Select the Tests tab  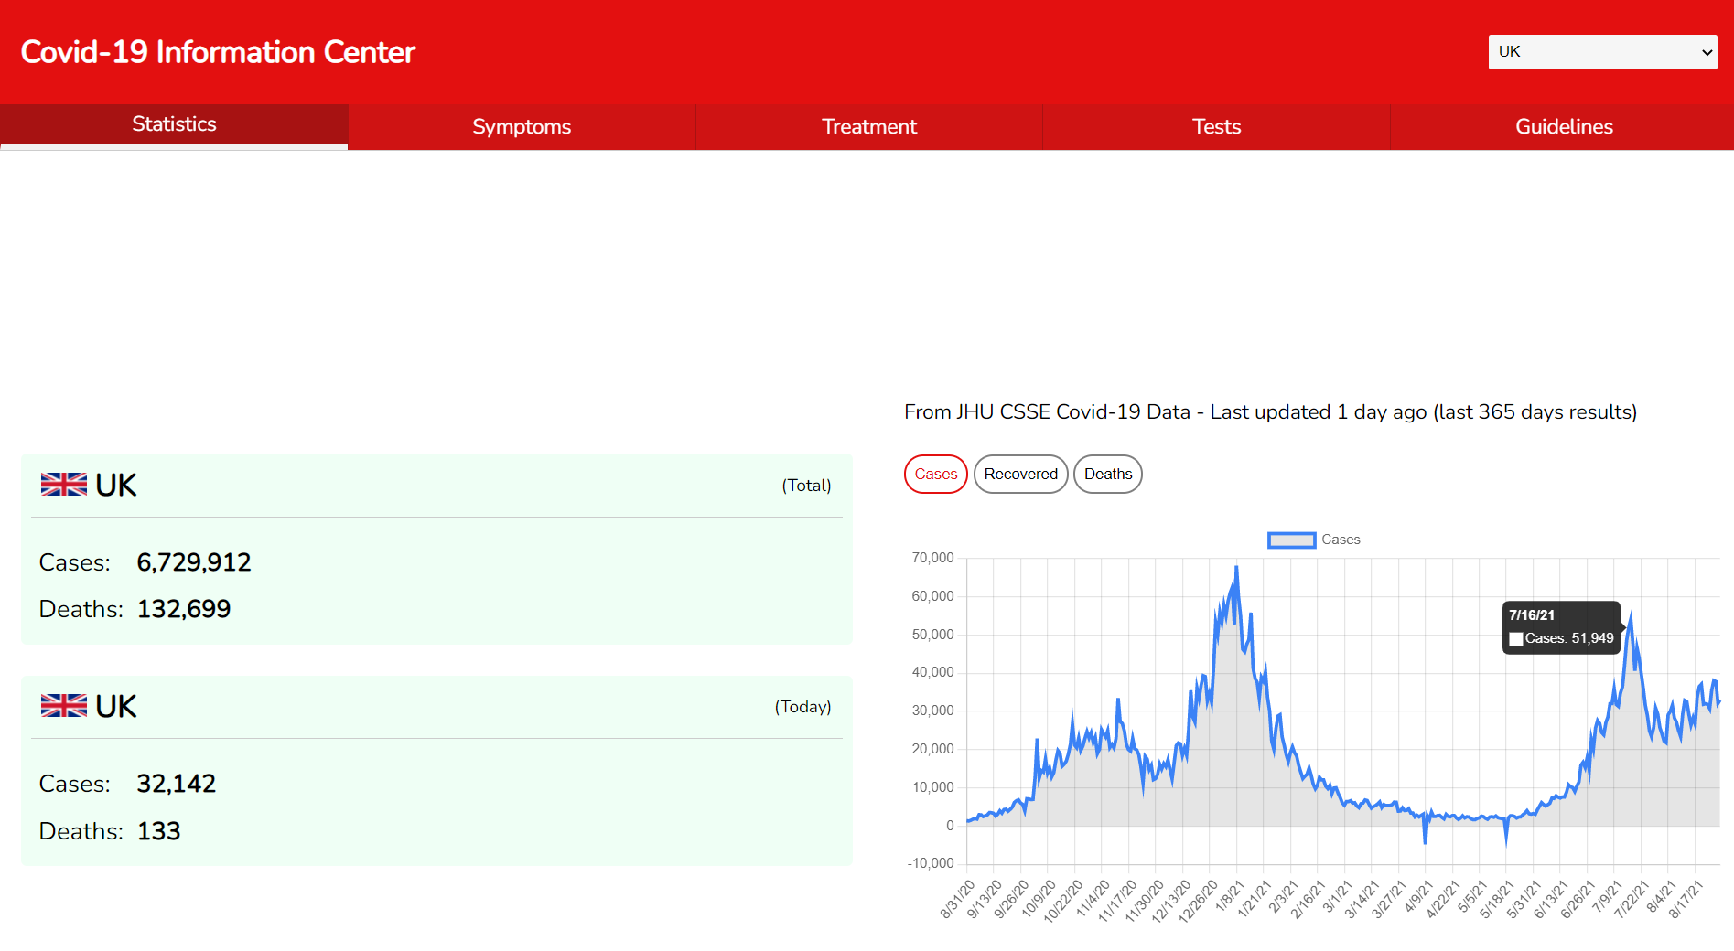(x=1216, y=127)
